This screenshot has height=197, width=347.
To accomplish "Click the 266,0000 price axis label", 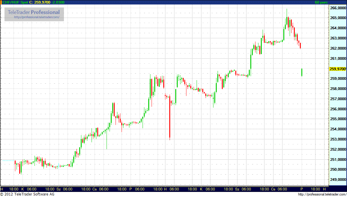I will coord(338,8).
